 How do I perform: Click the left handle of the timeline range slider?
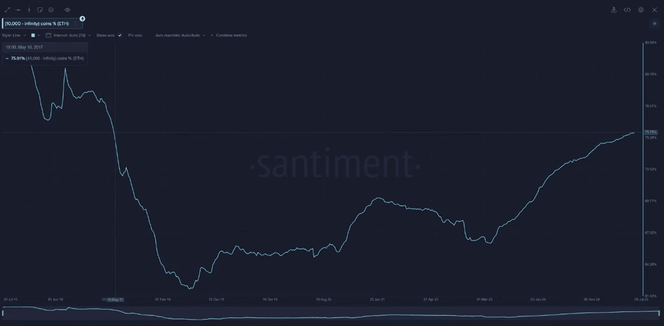[x=3, y=313]
